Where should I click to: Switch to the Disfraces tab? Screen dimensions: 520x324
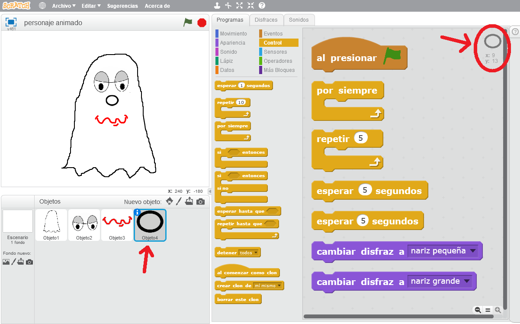pyautogui.click(x=266, y=20)
